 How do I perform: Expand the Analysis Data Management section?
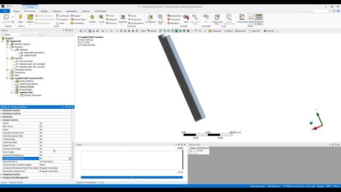(1, 178)
